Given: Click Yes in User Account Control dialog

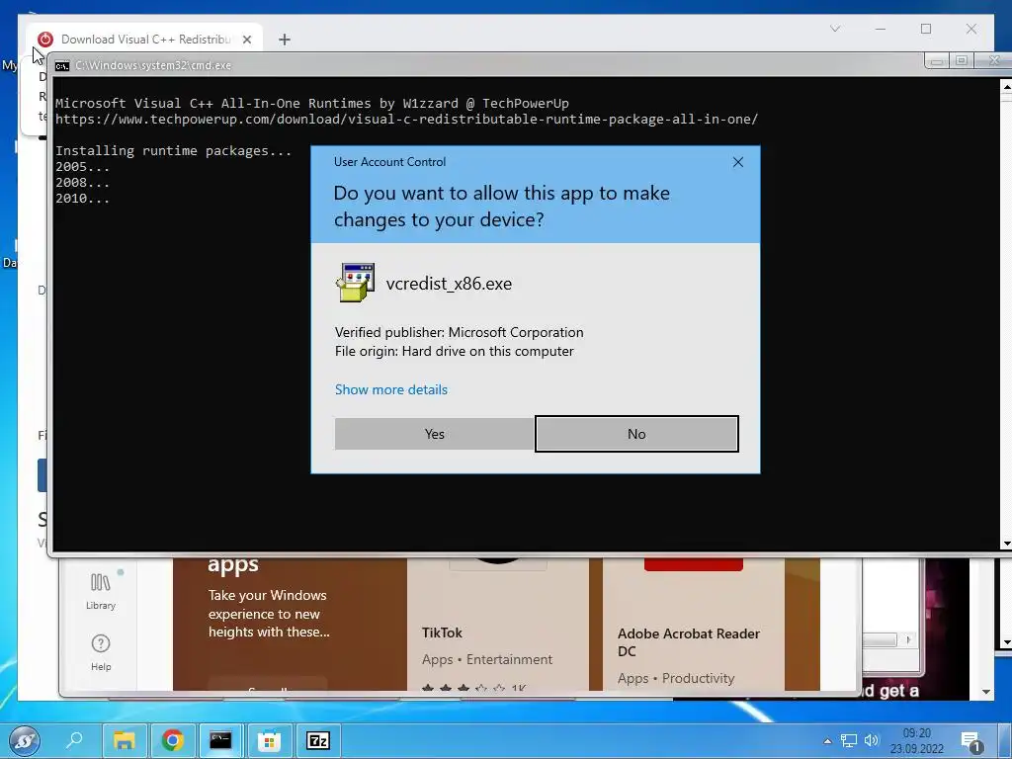Looking at the screenshot, I should point(435,434).
